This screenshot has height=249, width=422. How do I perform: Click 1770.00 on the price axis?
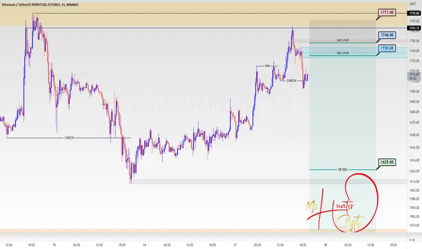414,21
